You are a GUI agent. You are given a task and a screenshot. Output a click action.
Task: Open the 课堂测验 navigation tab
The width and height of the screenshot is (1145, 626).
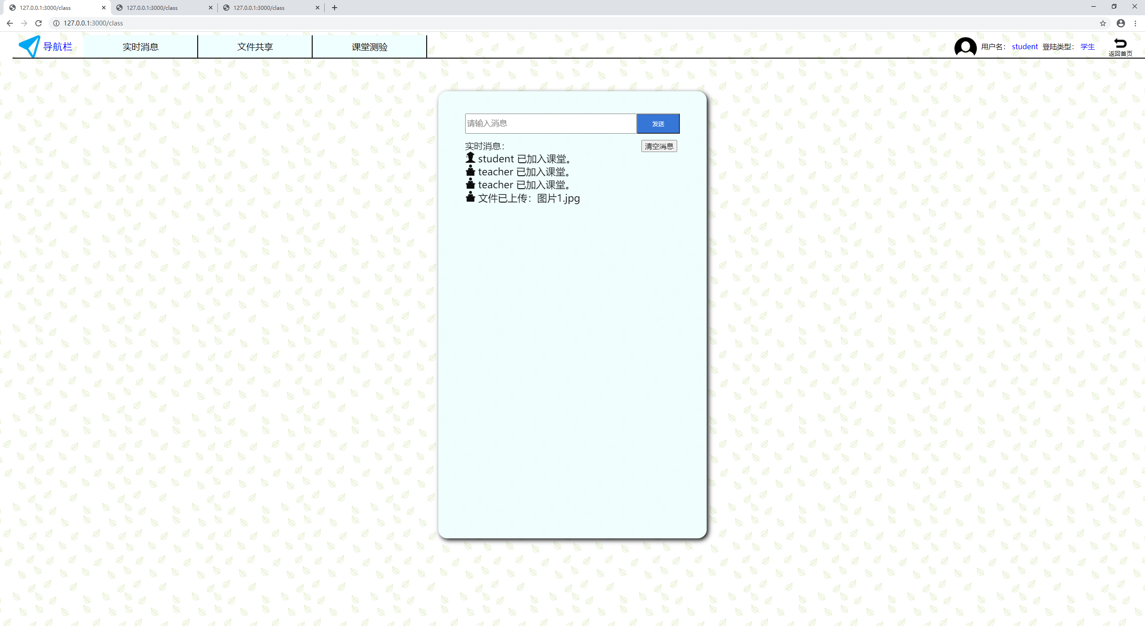click(x=369, y=47)
